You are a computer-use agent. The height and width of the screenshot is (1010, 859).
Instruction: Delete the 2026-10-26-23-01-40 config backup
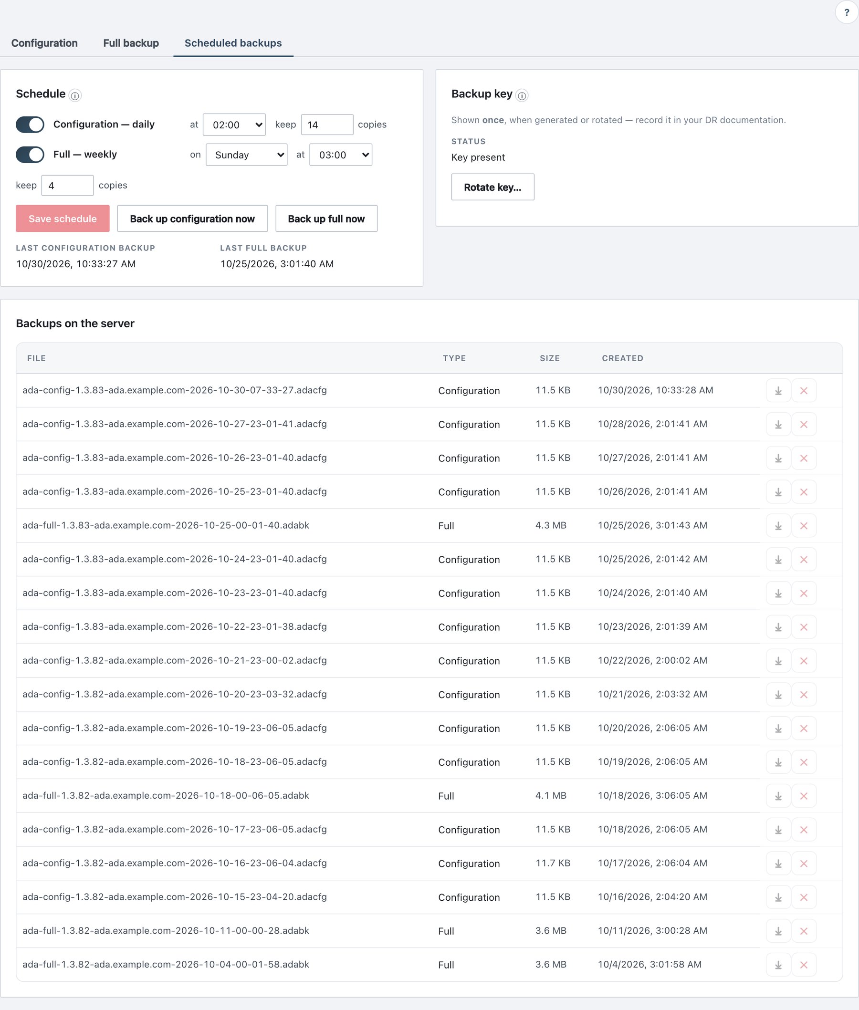click(804, 458)
